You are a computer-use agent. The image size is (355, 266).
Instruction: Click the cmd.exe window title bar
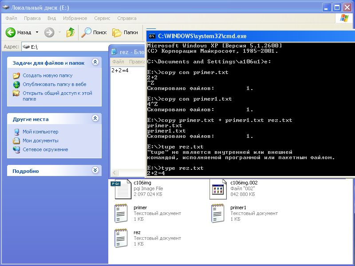pyautogui.click(x=251, y=36)
